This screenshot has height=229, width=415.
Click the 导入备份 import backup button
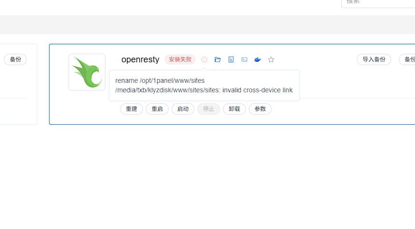point(374,60)
